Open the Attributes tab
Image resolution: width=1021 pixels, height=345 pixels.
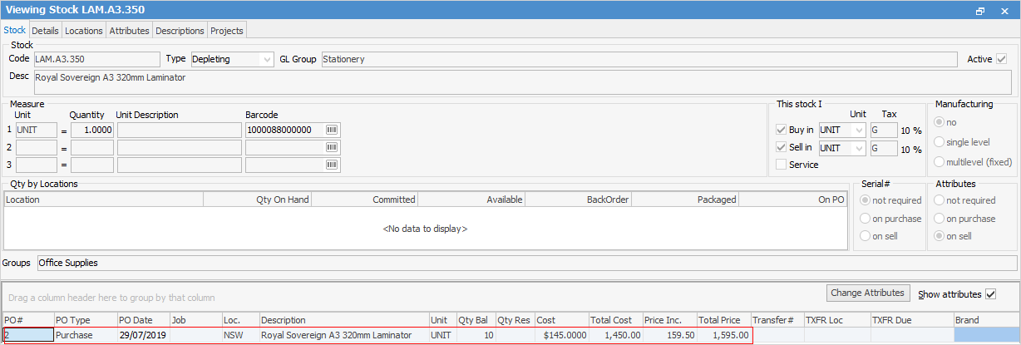[129, 31]
